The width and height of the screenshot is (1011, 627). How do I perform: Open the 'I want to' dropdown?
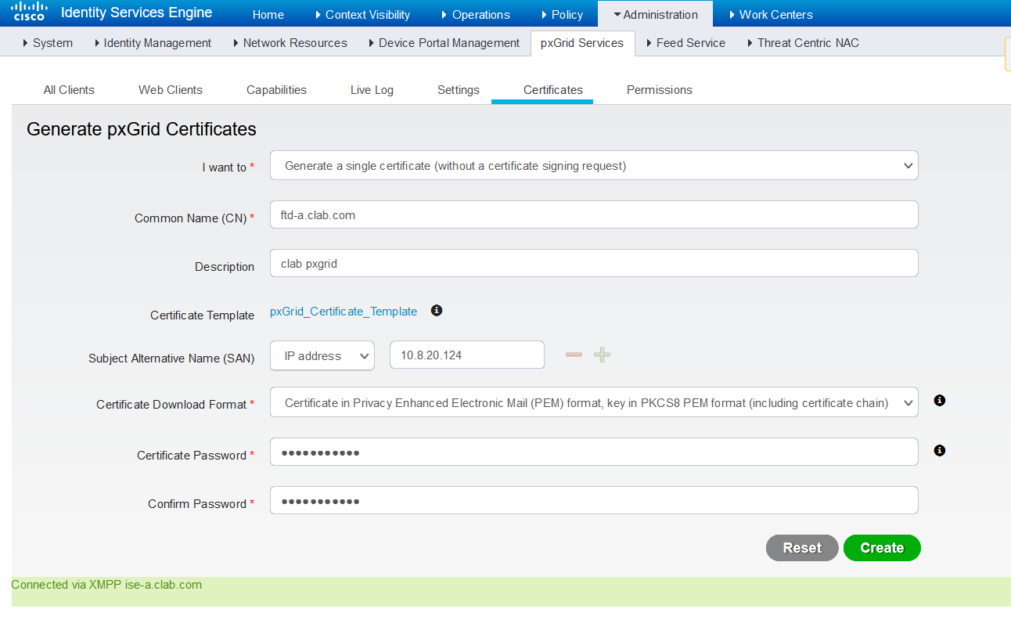coord(594,166)
